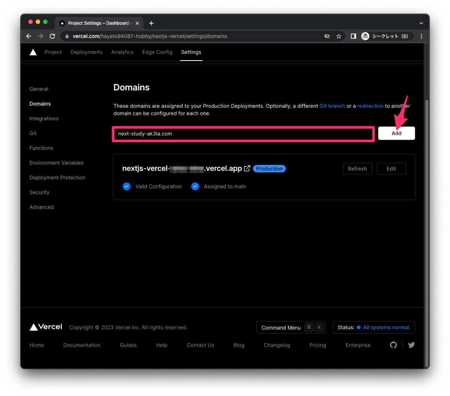Open Documentation footer link
This screenshot has height=396, width=450.
(x=82, y=345)
